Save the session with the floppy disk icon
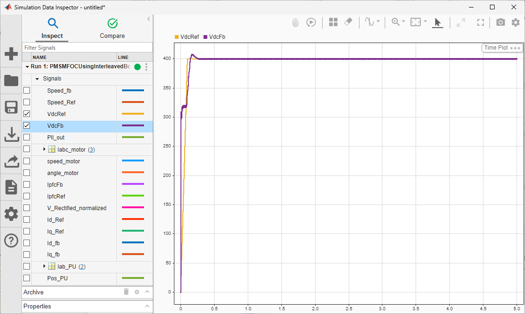This screenshot has width=525, height=314. coord(11,107)
